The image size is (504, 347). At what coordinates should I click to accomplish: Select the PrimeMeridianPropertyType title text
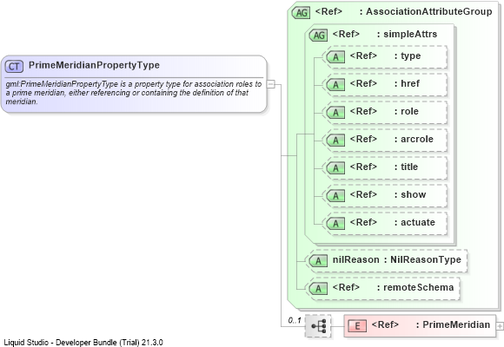(94, 65)
